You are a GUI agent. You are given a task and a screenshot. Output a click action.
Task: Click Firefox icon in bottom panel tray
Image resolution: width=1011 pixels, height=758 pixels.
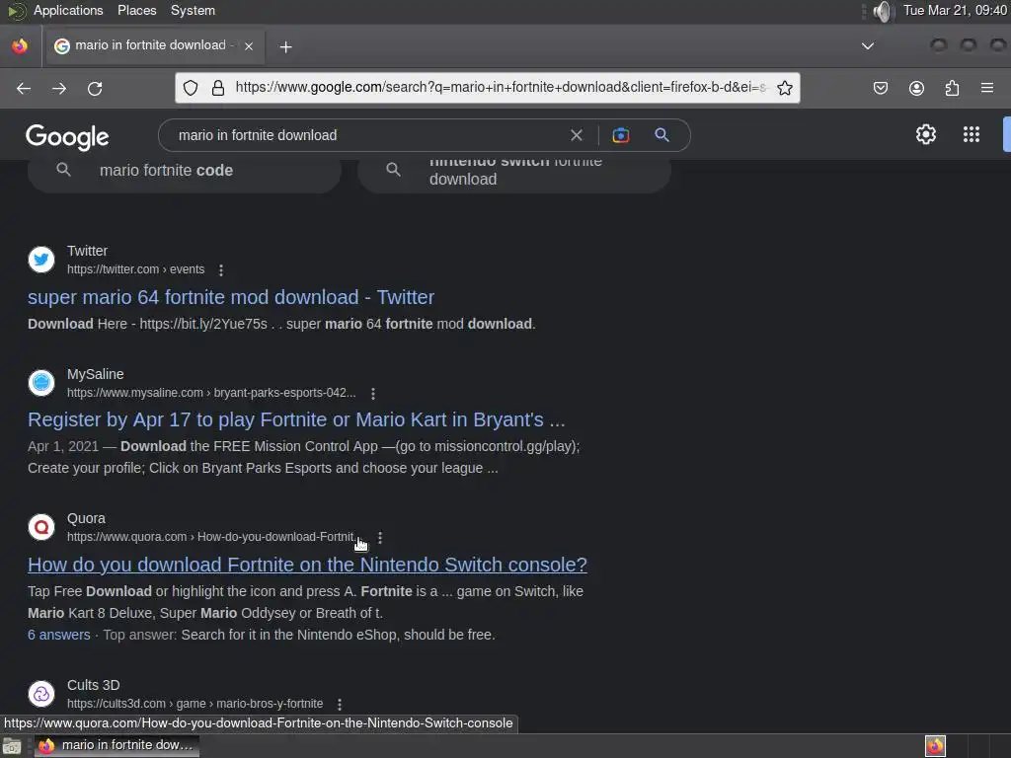pos(935,746)
